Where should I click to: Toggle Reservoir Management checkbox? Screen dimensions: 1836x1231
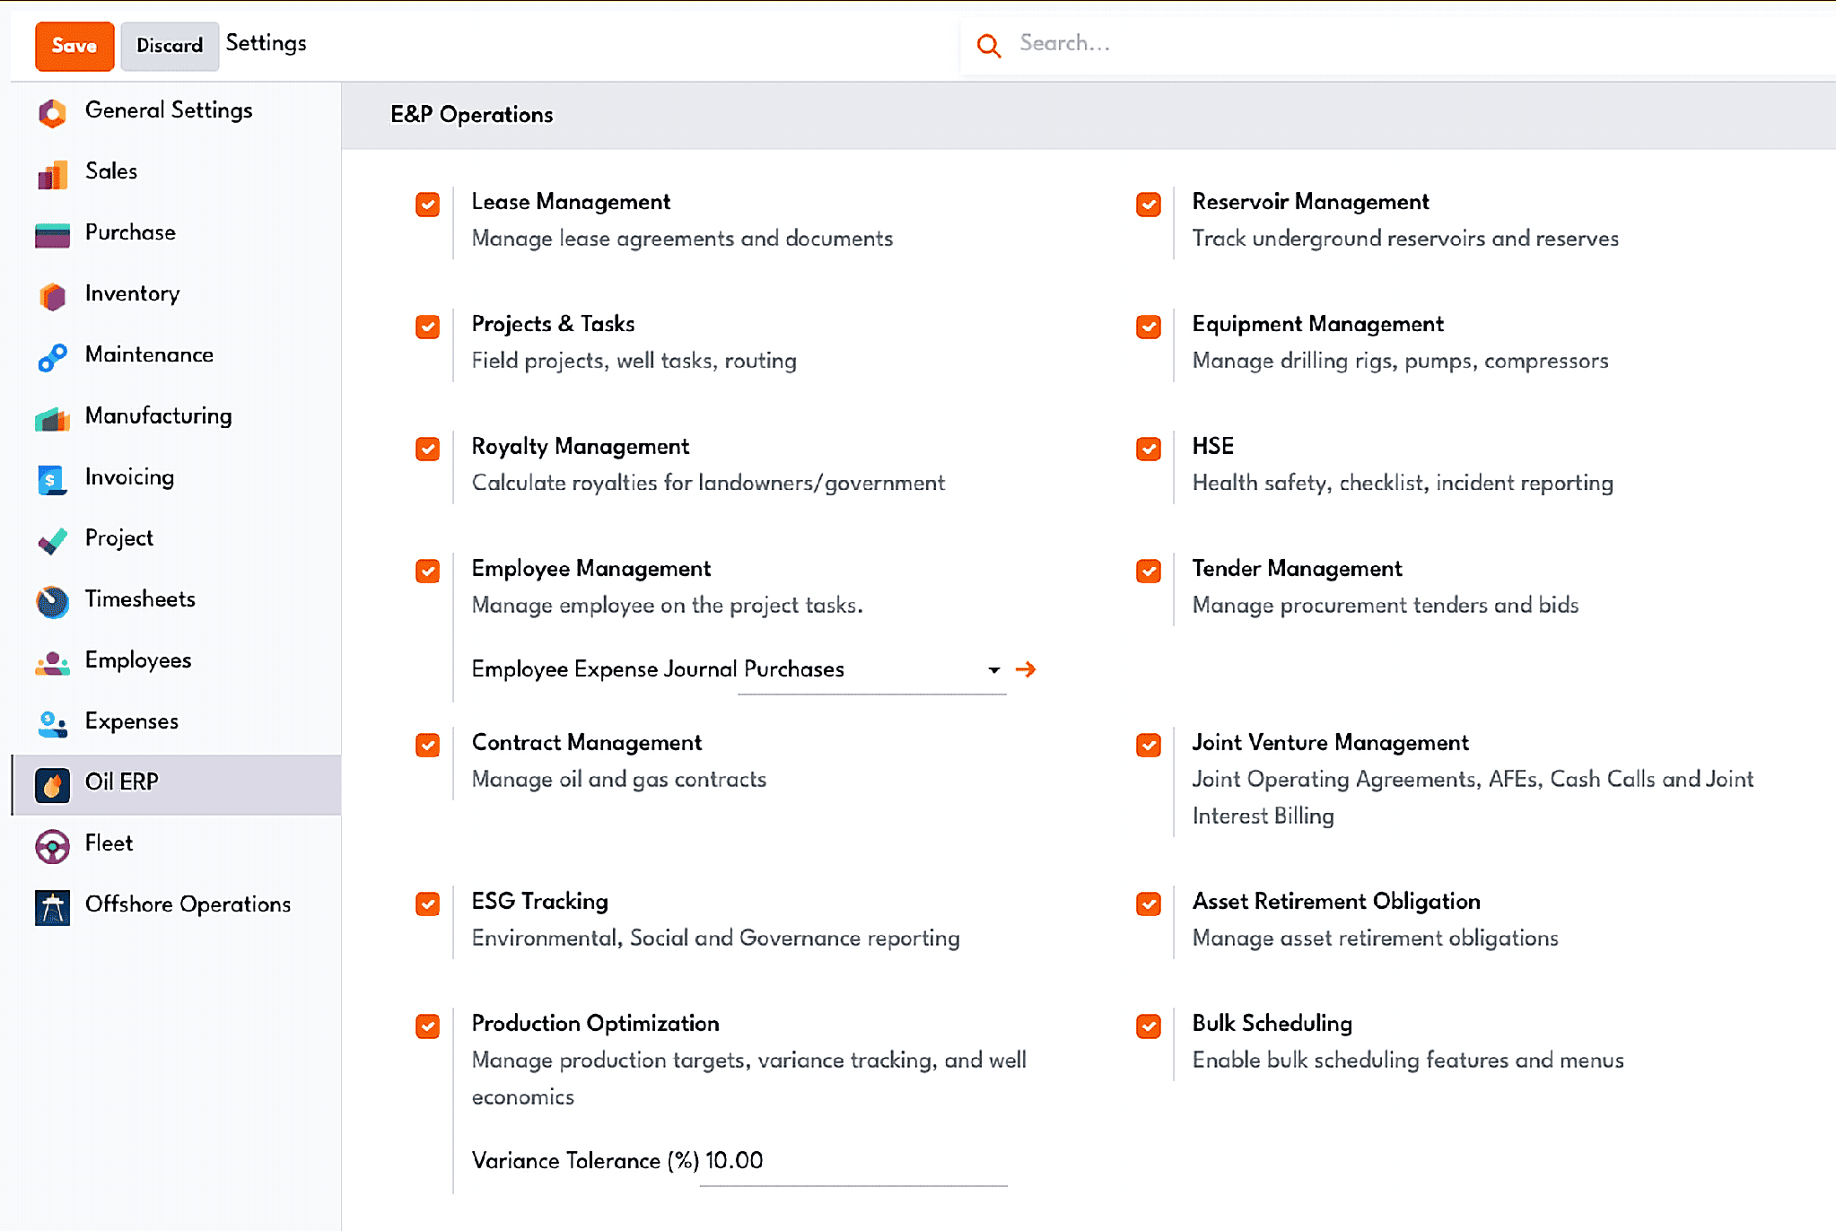click(x=1149, y=205)
